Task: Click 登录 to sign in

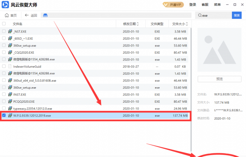Action: 193,5
